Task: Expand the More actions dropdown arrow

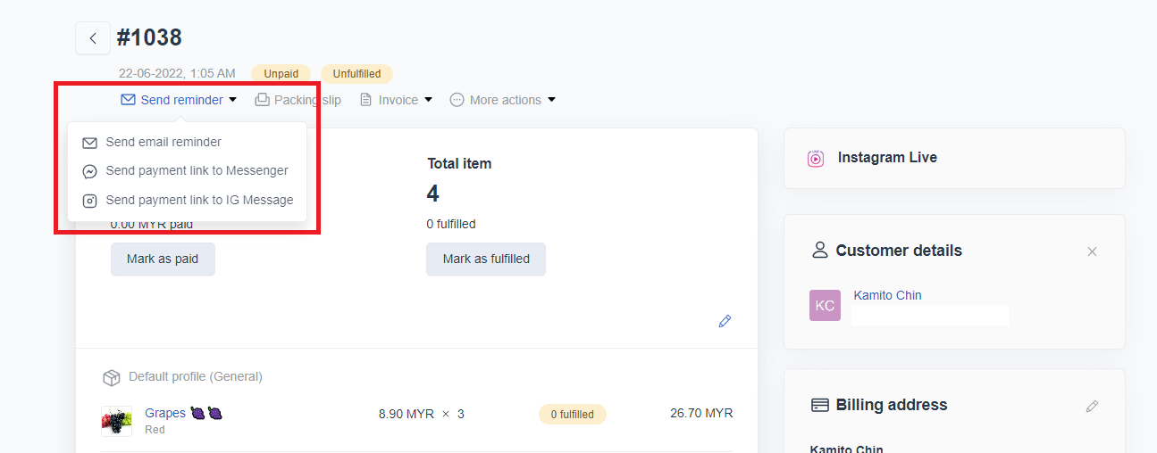Action: (x=551, y=100)
